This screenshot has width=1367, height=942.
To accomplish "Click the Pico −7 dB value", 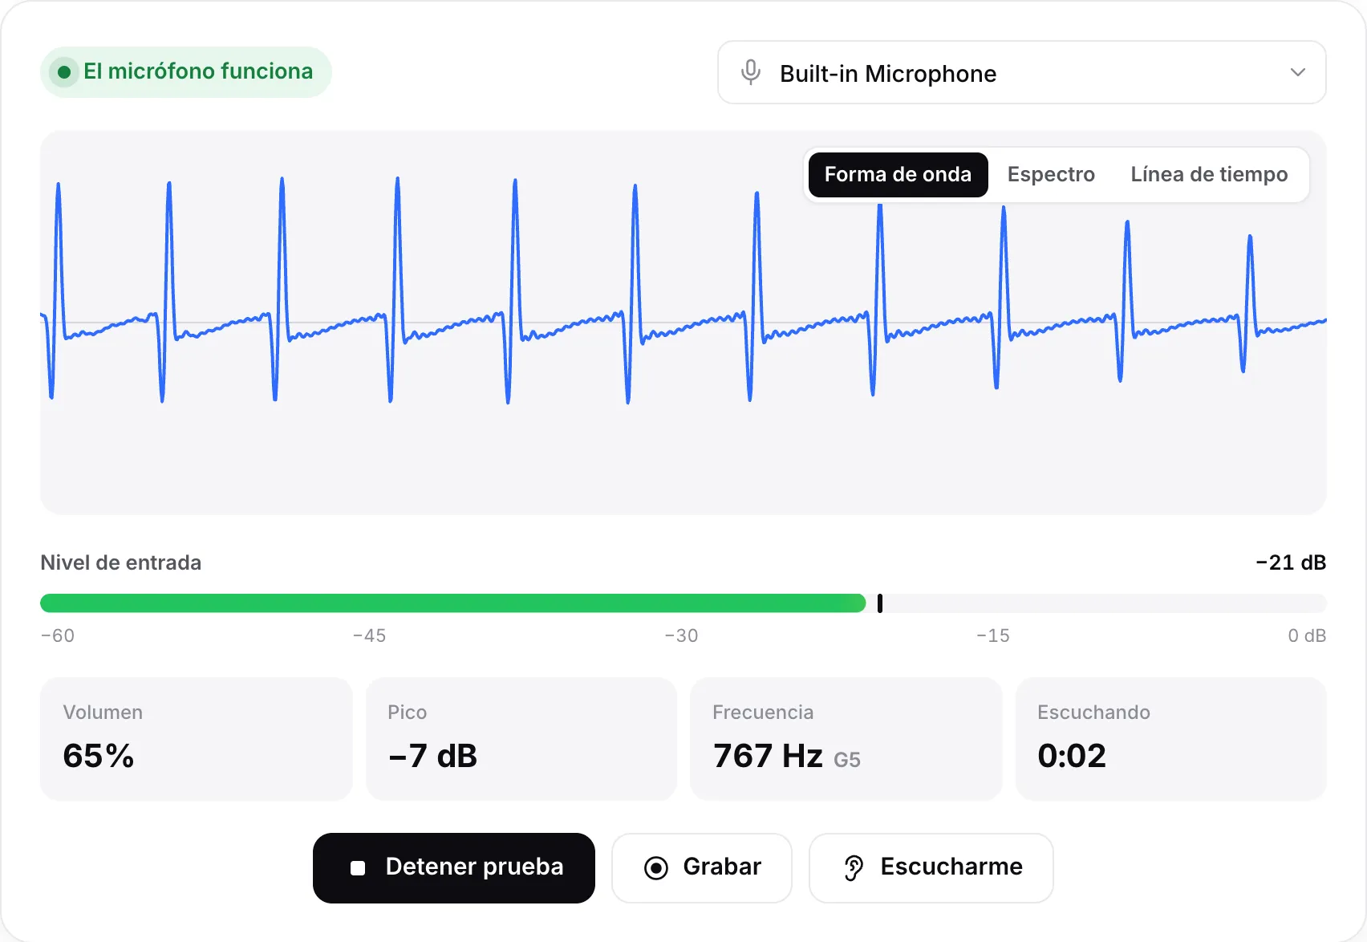I will tap(432, 756).
